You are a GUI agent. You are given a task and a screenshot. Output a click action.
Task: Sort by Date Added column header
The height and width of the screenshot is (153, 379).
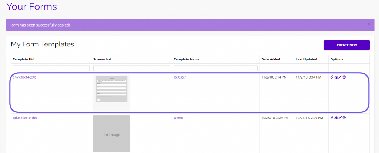[x=271, y=59]
